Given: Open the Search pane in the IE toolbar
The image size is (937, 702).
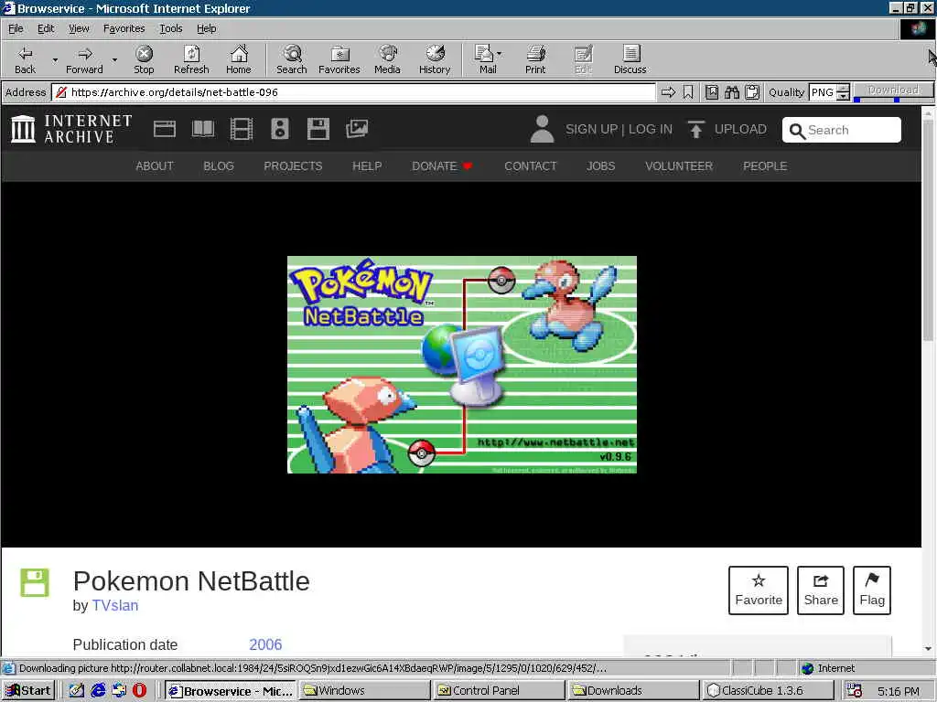Looking at the screenshot, I should coord(292,59).
